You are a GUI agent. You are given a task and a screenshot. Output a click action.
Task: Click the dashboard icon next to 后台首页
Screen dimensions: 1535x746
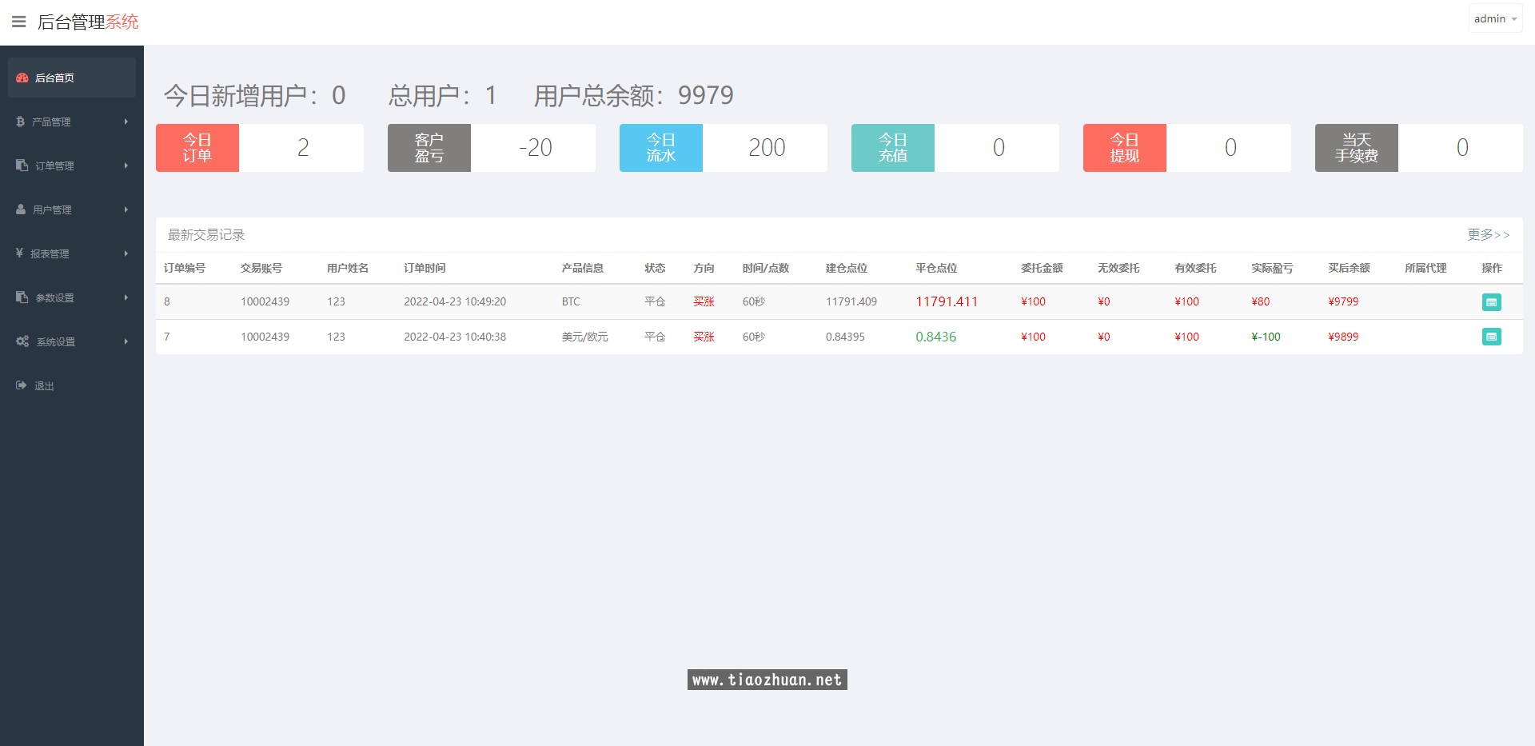click(22, 78)
